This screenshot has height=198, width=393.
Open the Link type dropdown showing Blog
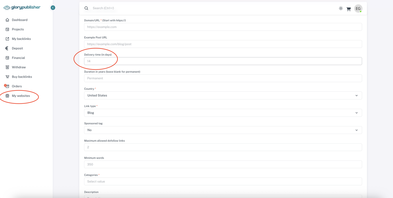tap(223, 113)
